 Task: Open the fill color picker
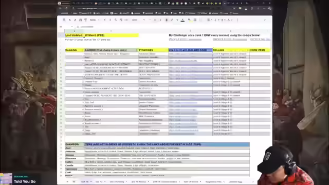pyautogui.click(x=190, y=20)
